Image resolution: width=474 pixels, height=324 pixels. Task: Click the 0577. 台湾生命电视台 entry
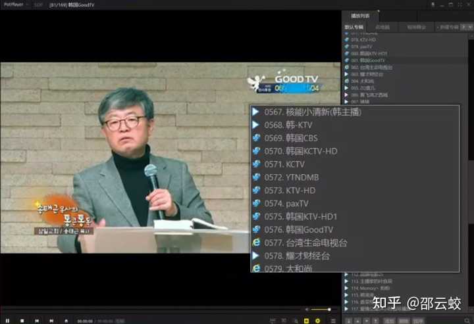point(355,243)
